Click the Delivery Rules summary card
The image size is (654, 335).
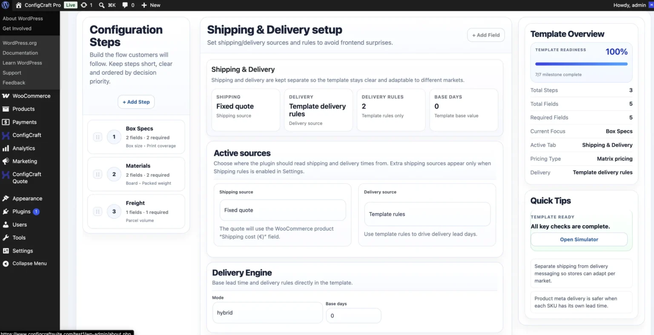click(391, 110)
